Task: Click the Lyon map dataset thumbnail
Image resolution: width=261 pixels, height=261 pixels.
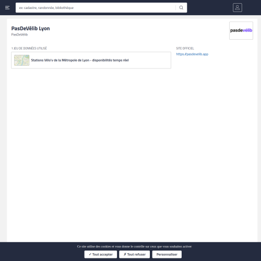Action: 22,60
